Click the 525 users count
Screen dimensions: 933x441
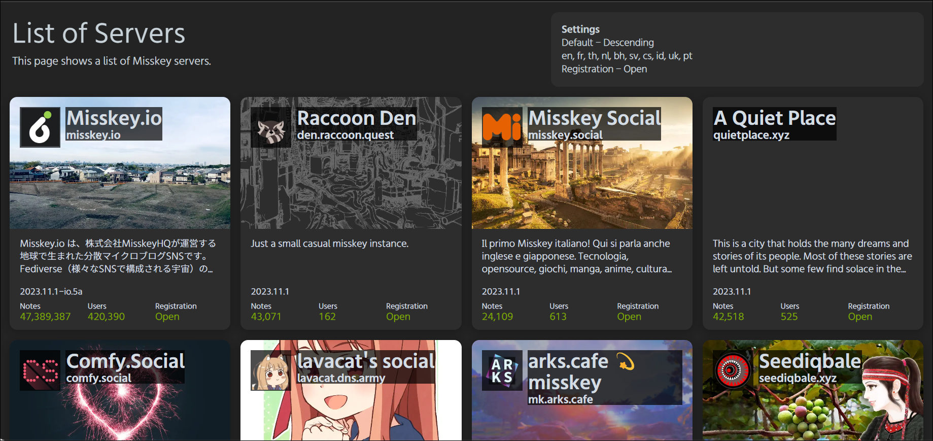789,317
